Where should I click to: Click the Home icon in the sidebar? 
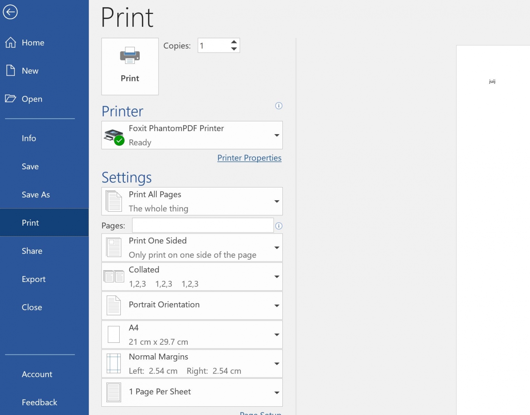point(10,42)
